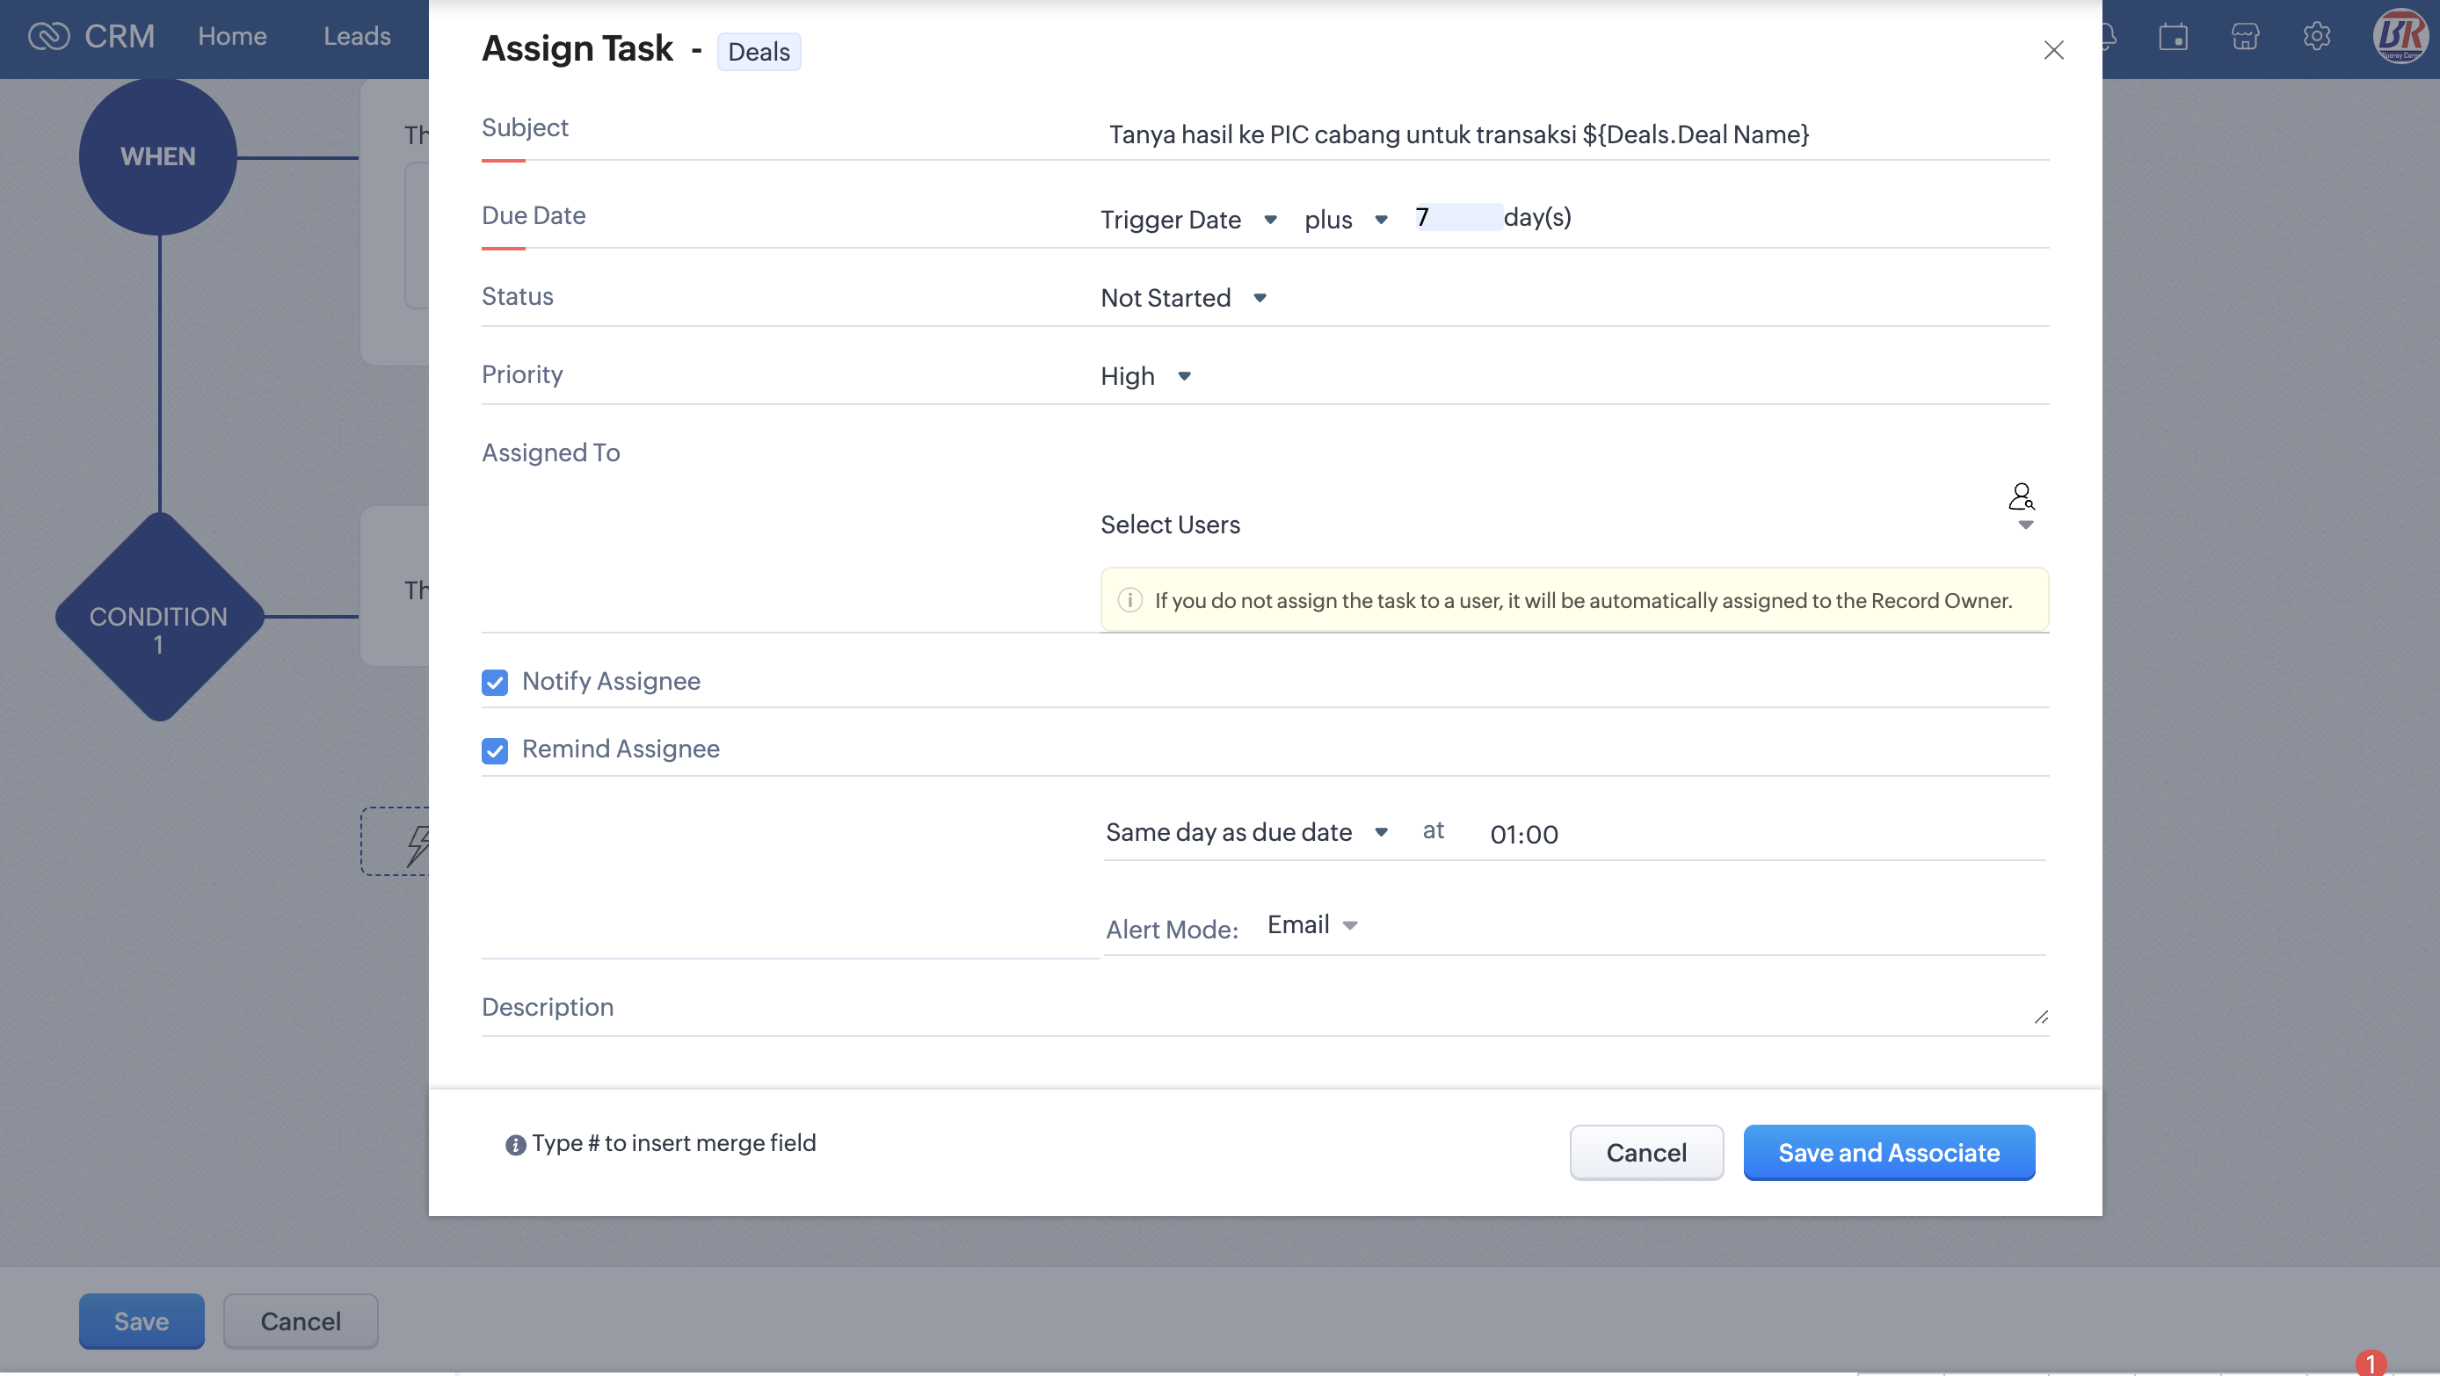This screenshot has height=1376, width=2440.
Task: Click the CRM logo icon
Action: (48, 36)
